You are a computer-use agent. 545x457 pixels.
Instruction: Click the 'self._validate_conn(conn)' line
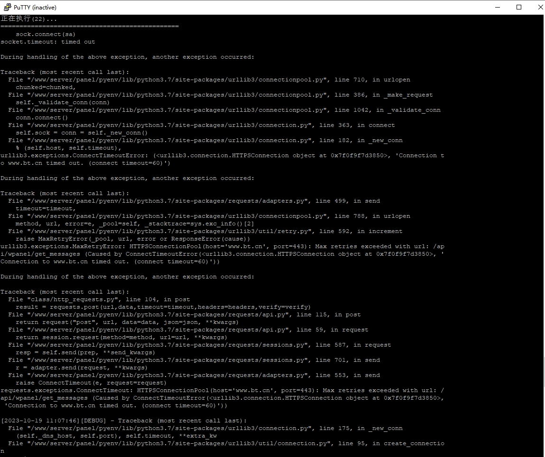[x=63, y=102]
